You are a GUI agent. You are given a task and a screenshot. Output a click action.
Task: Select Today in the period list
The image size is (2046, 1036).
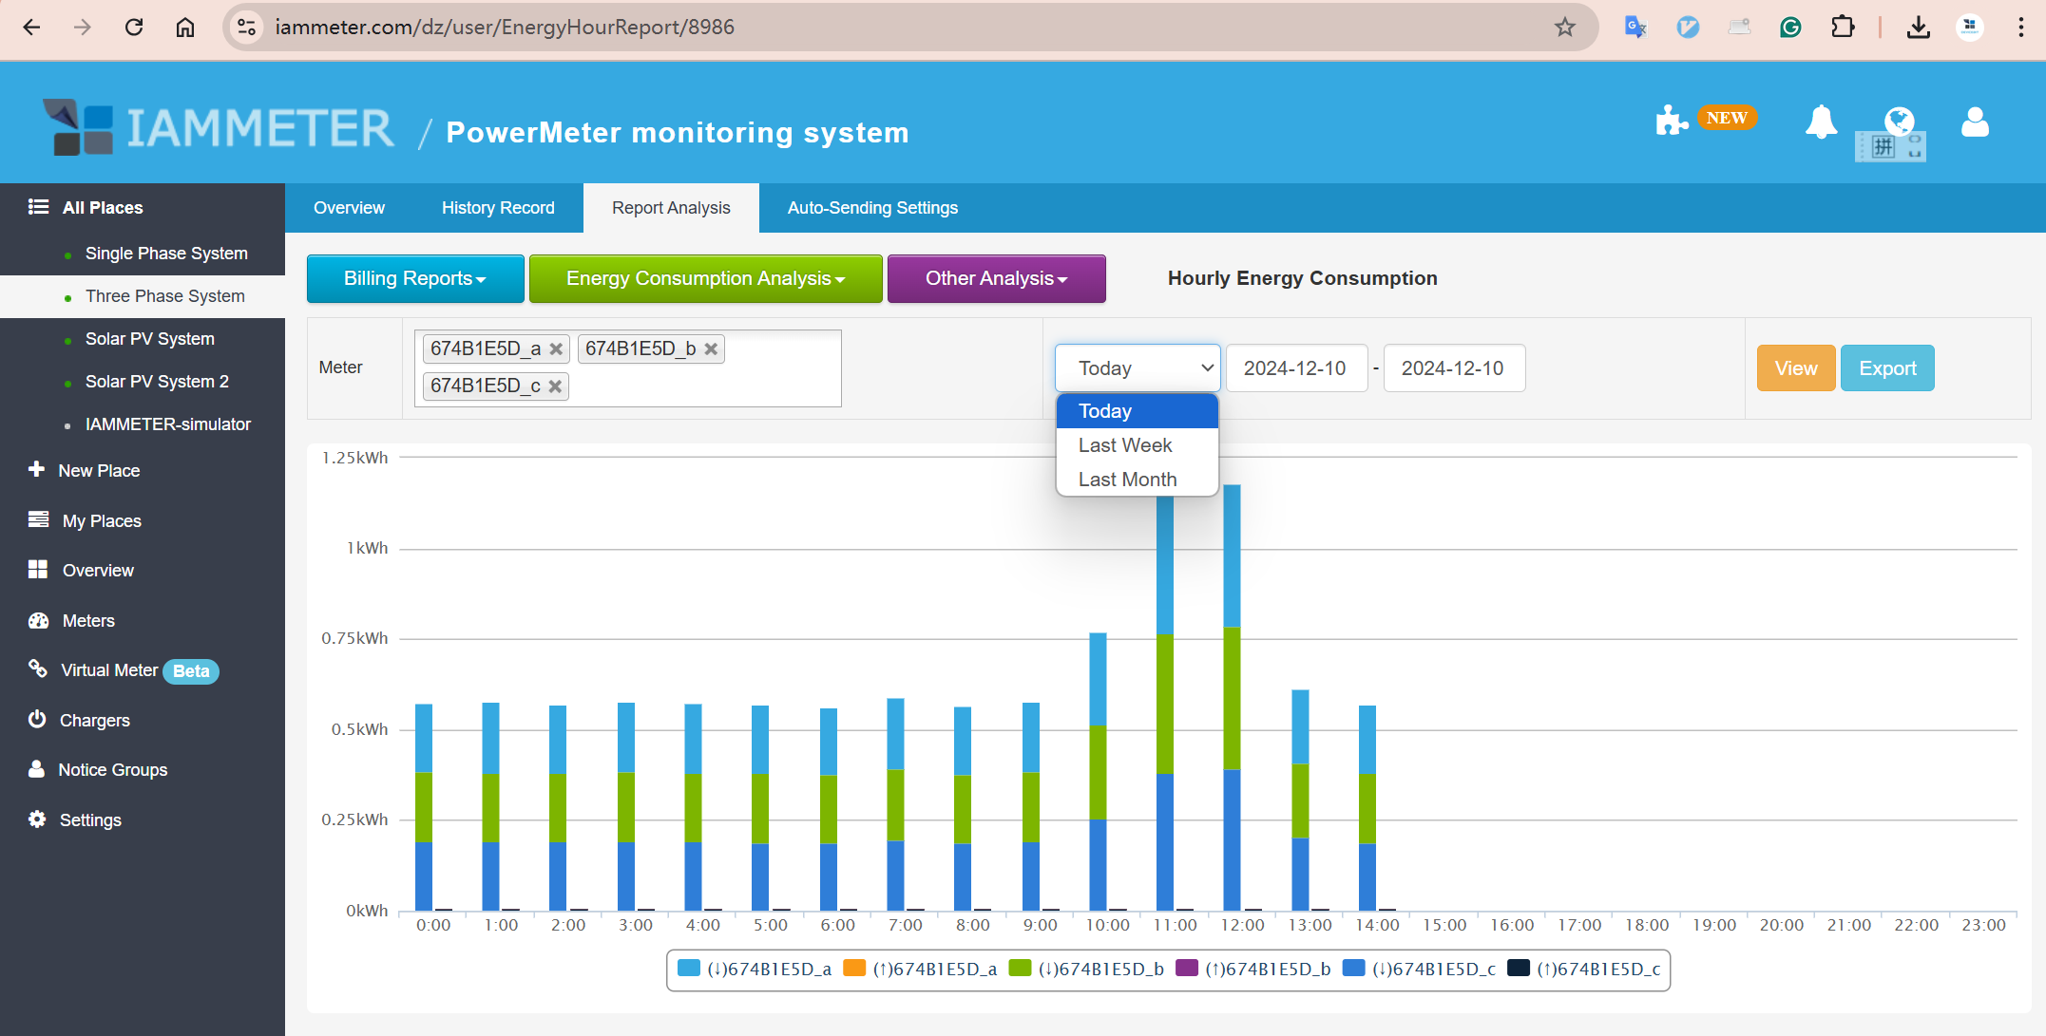coord(1137,411)
